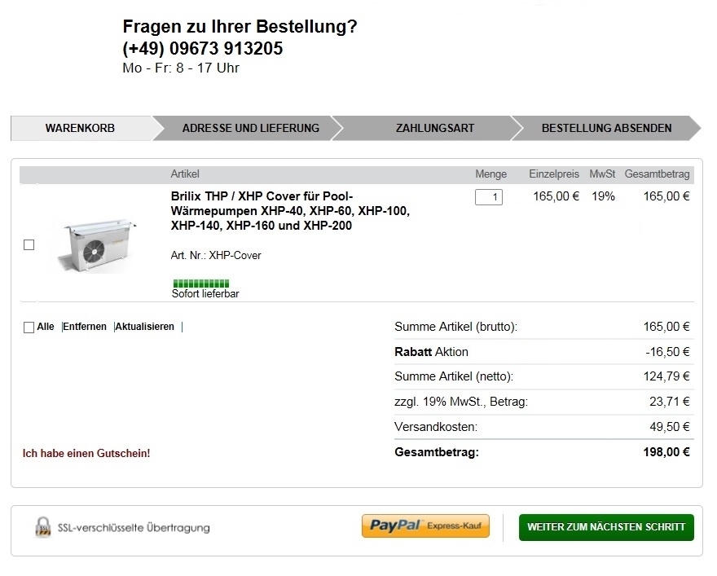Click the Gesamtbetrag total 198,00 €
The width and height of the screenshot is (717, 576).
click(666, 452)
